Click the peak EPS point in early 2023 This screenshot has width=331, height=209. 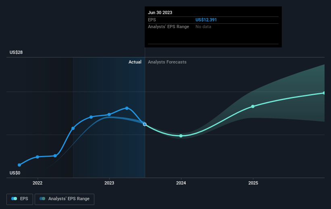click(x=127, y=108)
